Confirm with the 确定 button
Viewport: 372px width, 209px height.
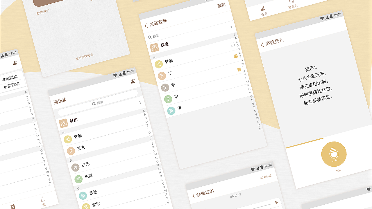tap(221, 5)
